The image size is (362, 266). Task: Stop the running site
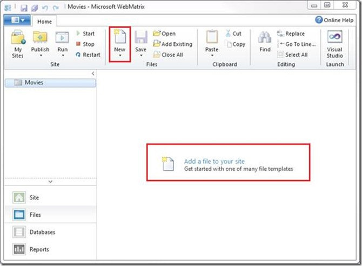85,44
